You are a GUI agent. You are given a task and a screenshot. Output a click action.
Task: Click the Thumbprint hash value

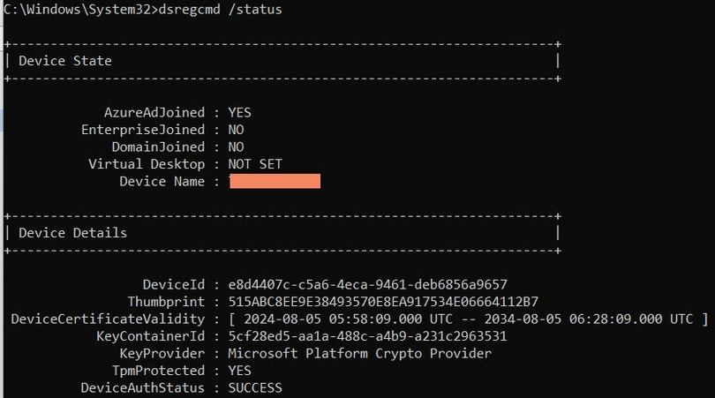(x=383, y=302)
